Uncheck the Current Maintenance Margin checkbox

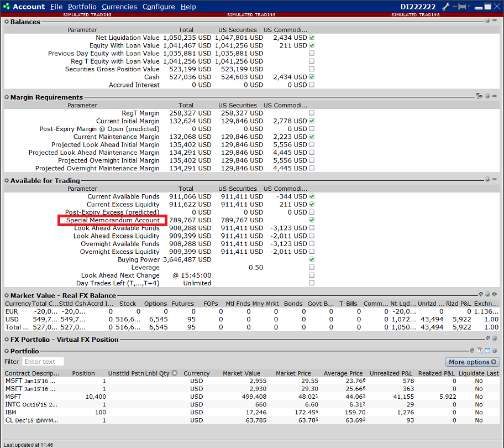[x=312, y=137]
